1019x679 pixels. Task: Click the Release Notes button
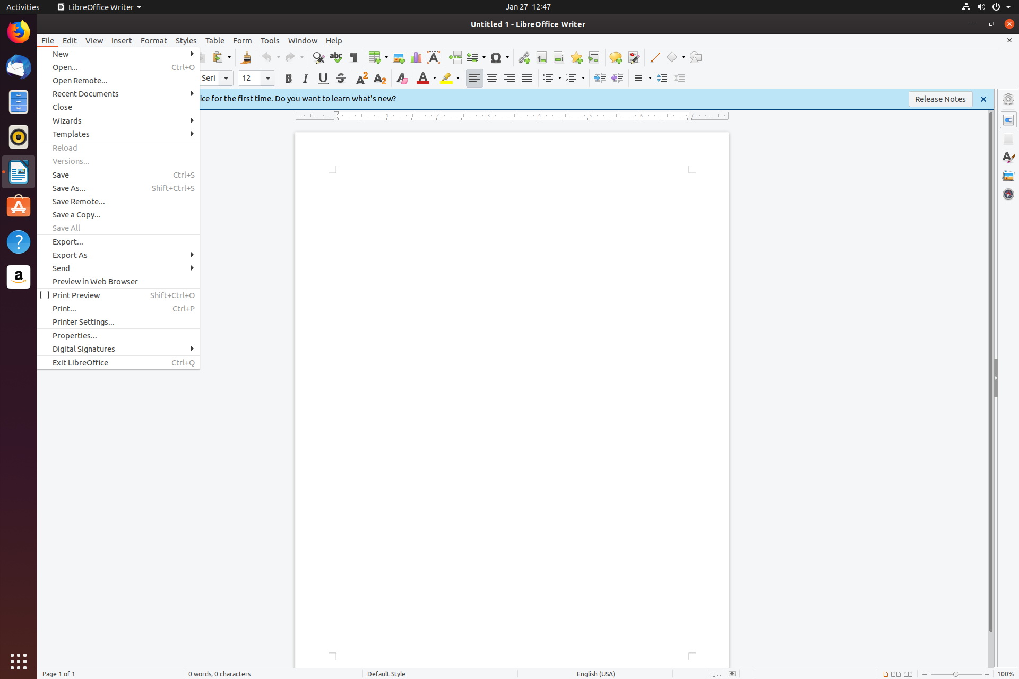pyautogui.click(x=940, y=99)
